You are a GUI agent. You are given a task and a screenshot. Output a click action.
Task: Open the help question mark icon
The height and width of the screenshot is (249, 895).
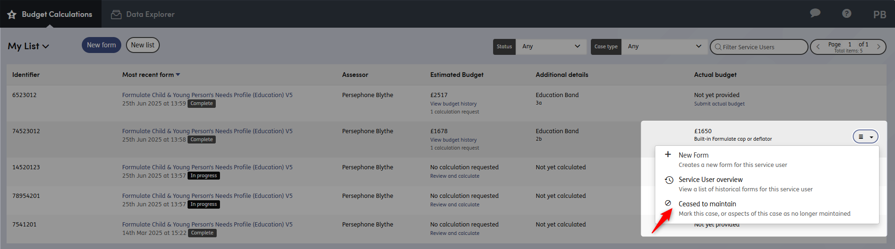click(x=847, y=13)
